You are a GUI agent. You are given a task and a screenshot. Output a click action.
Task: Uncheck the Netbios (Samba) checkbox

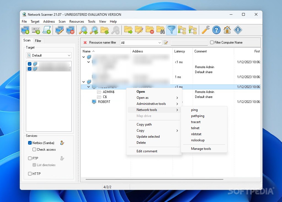30,143
